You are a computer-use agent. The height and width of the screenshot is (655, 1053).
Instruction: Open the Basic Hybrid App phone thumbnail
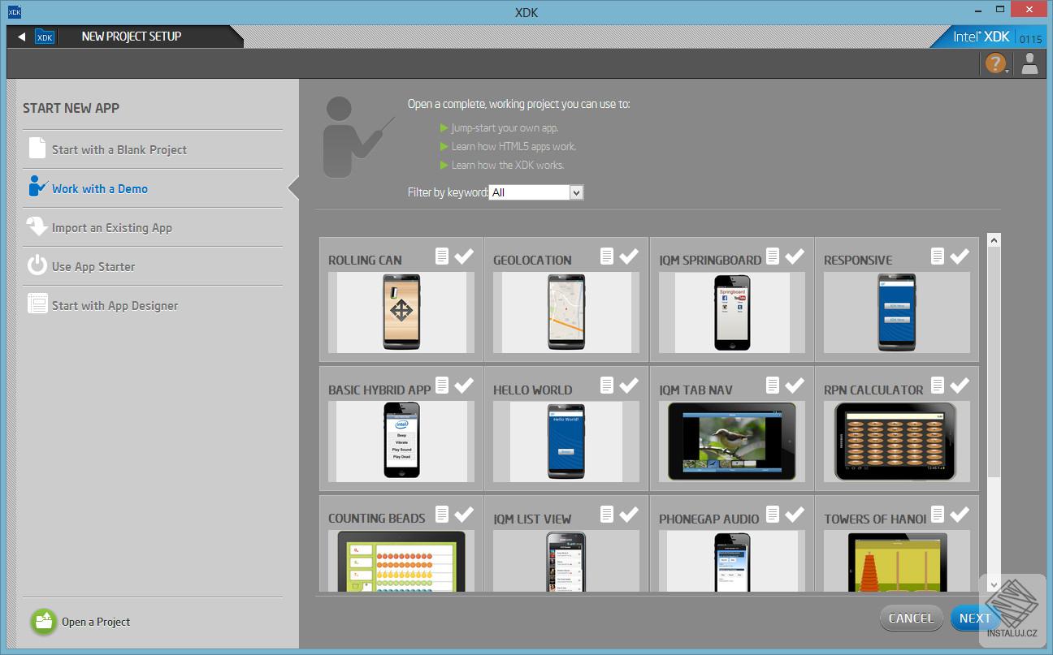tap(401, 441)
